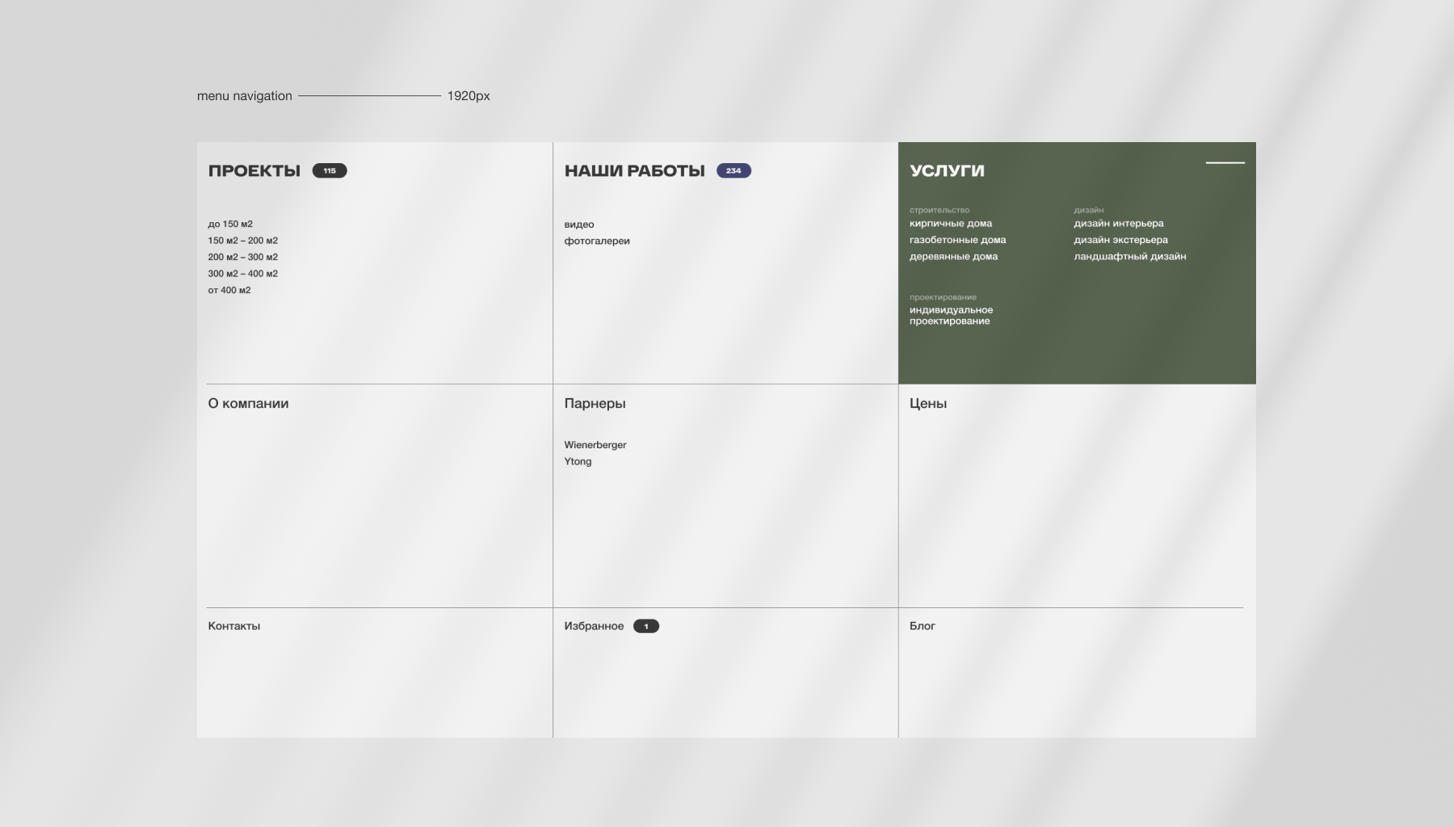Screen dimensions: 1454x827
Task: Go to the Блог section
Action: coord(922,626)
